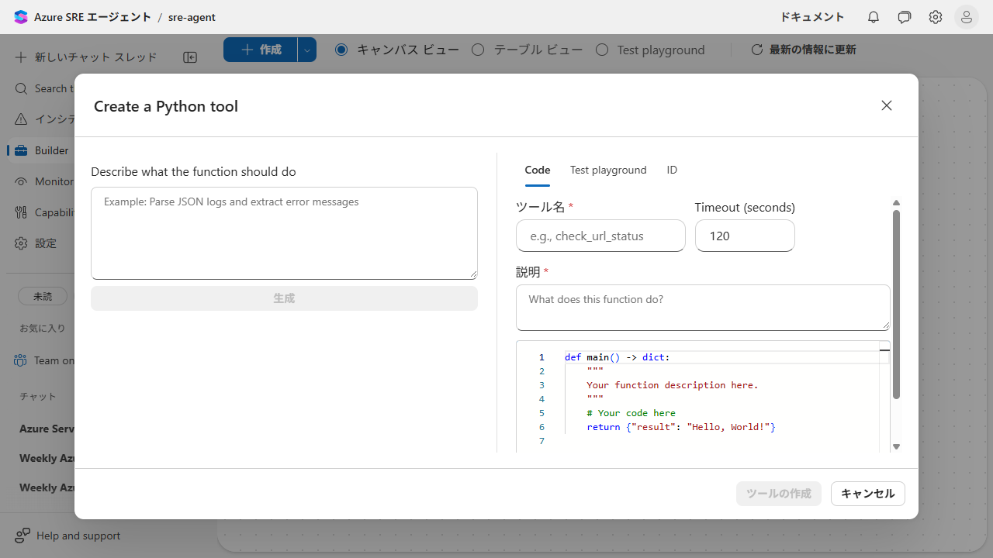This screenshot has height=558, width=993.
Task: Click the Search magnifier icon
Action: [x=21, y=88]
